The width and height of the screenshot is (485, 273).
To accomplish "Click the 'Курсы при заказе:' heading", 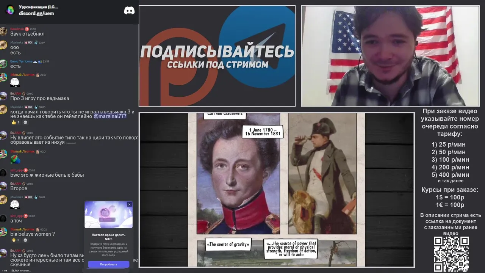I will [x=450, y=190].
